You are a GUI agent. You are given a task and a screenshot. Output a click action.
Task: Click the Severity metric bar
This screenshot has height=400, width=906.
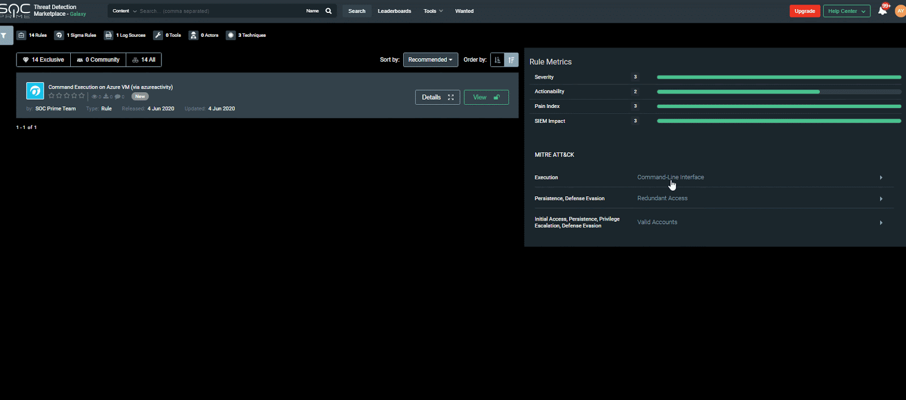[779, 77]
